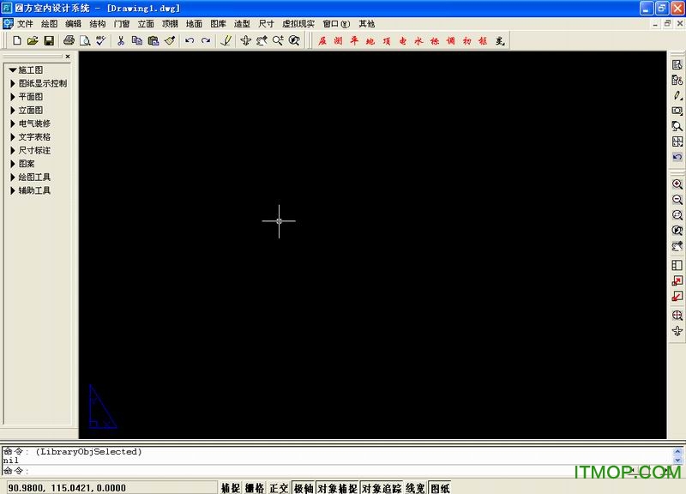Click the Undo arrow in the toolbar
Image resolution: width=686 pixels, height=494 pixels.
click(190, 40)
